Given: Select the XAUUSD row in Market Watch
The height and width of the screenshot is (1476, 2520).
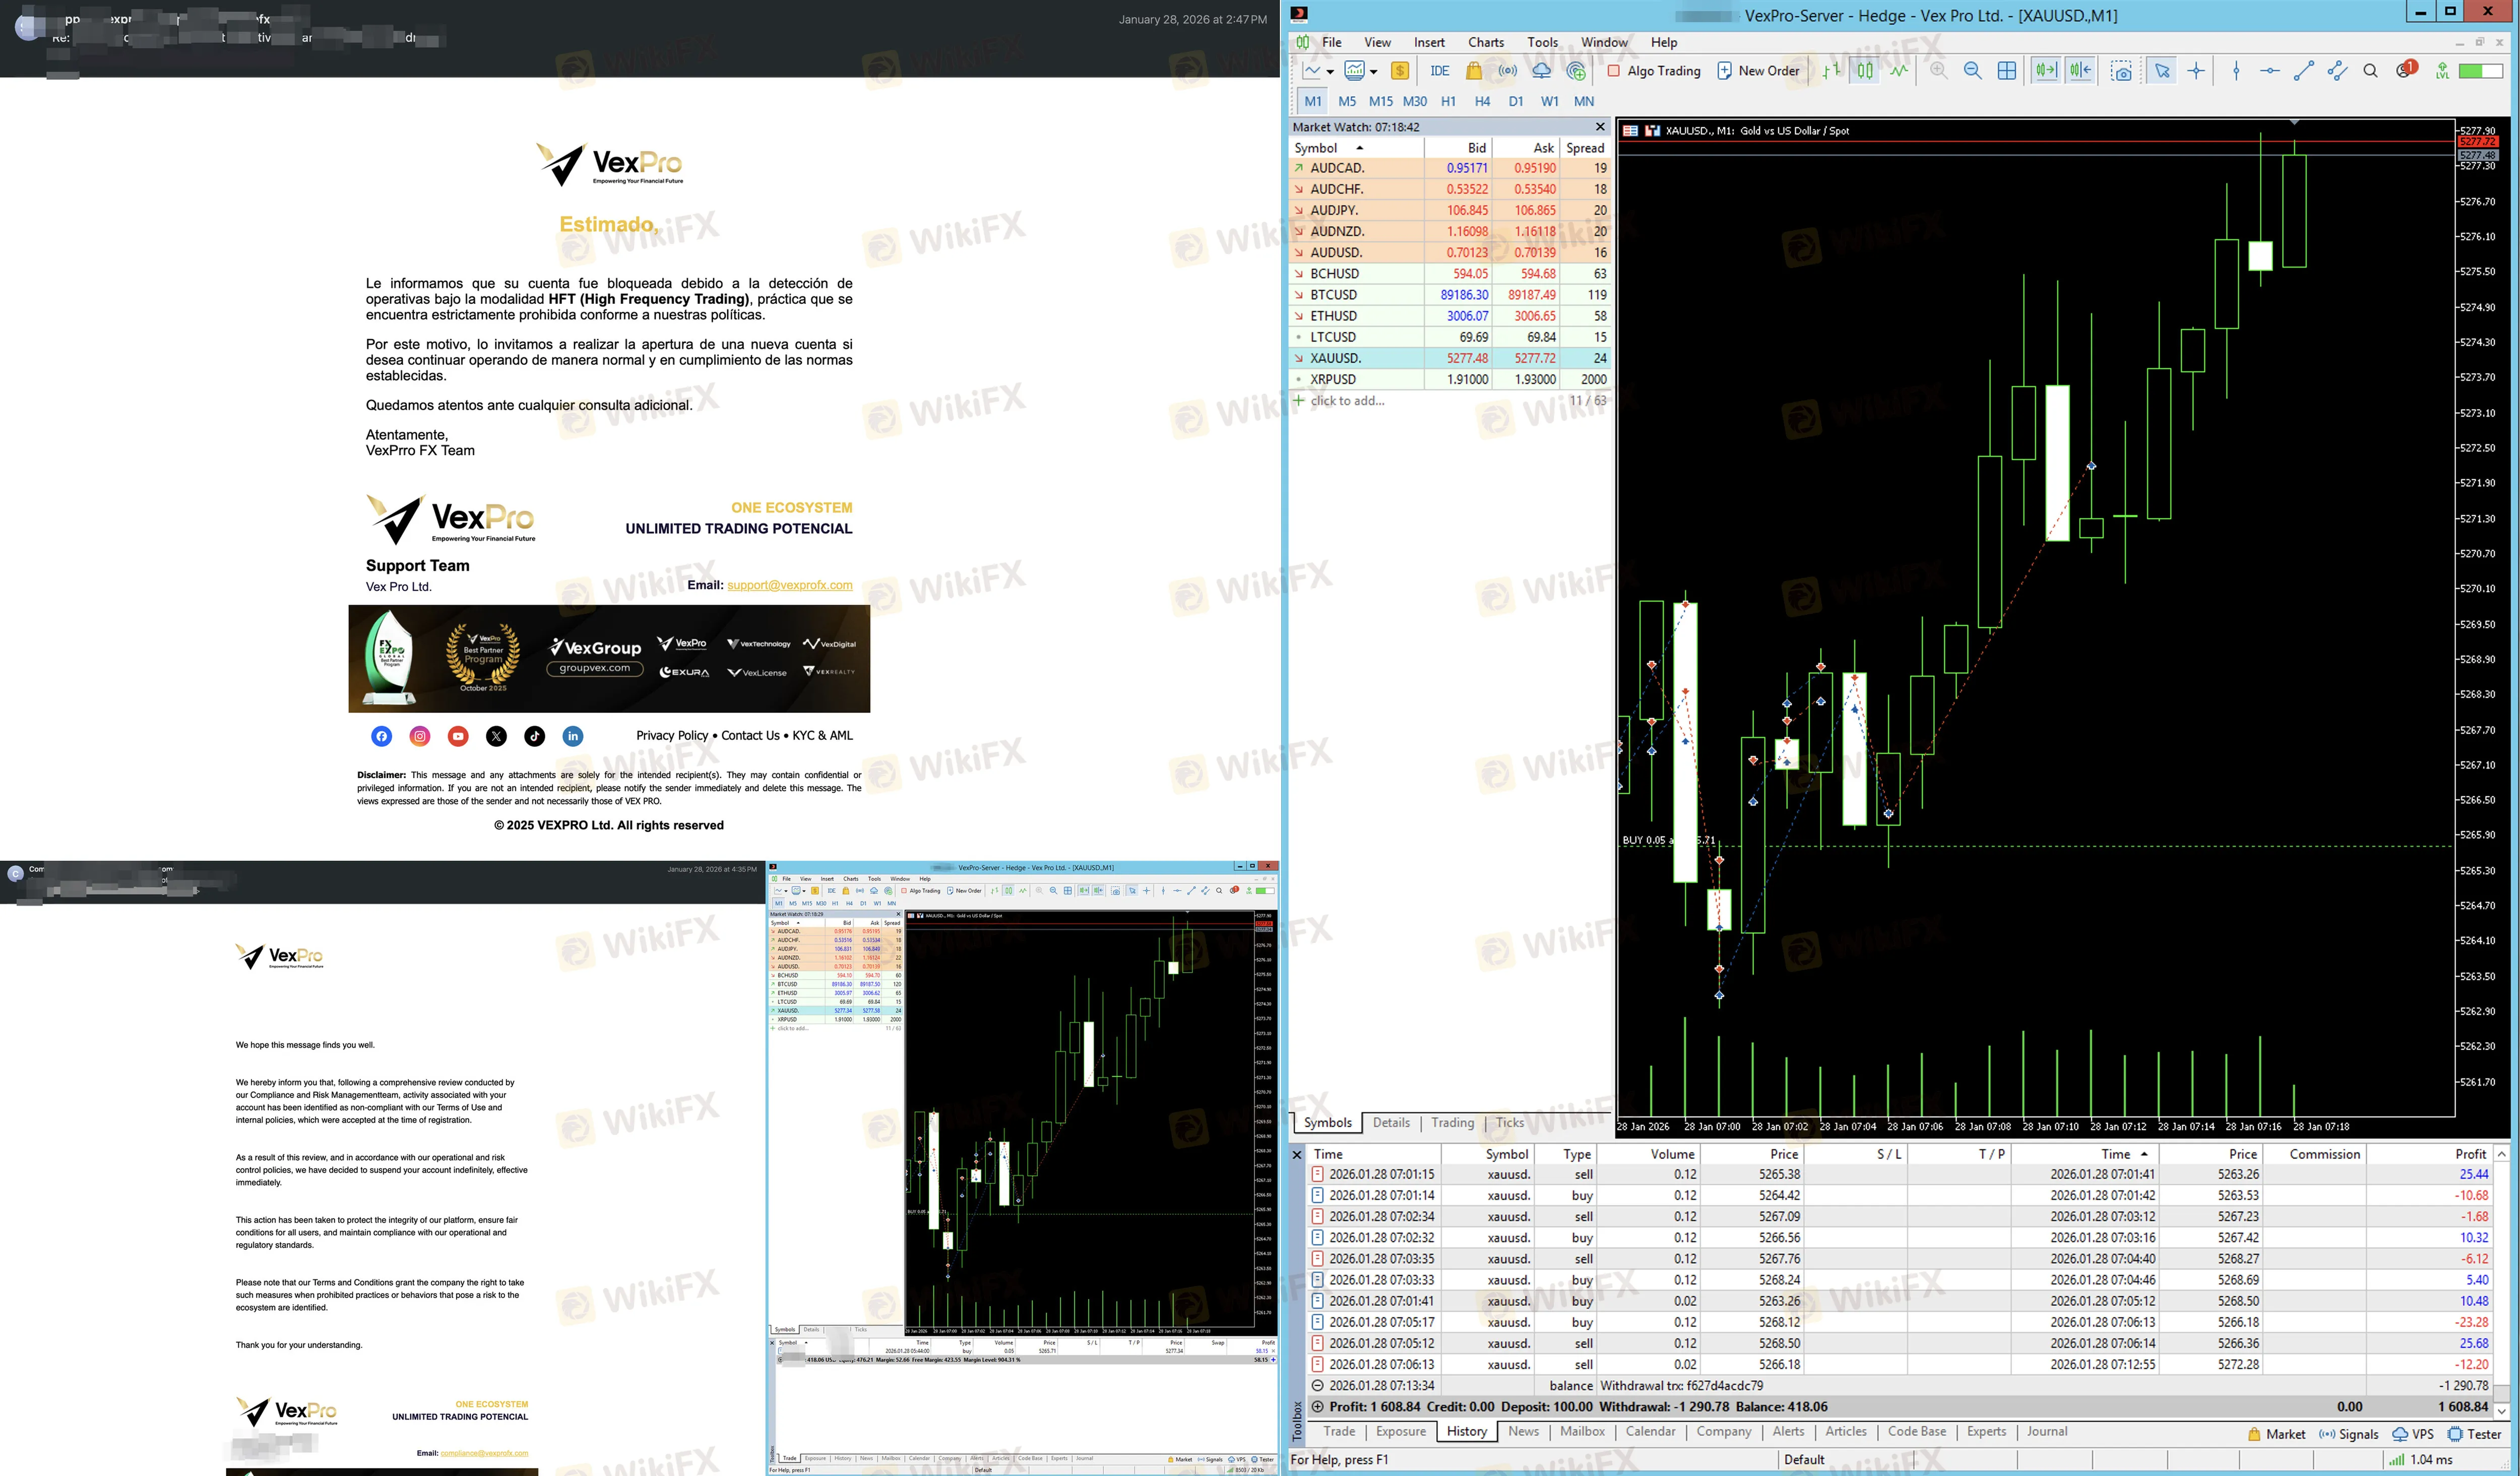Looking at the screenshot, I should tap(1449, 358).
